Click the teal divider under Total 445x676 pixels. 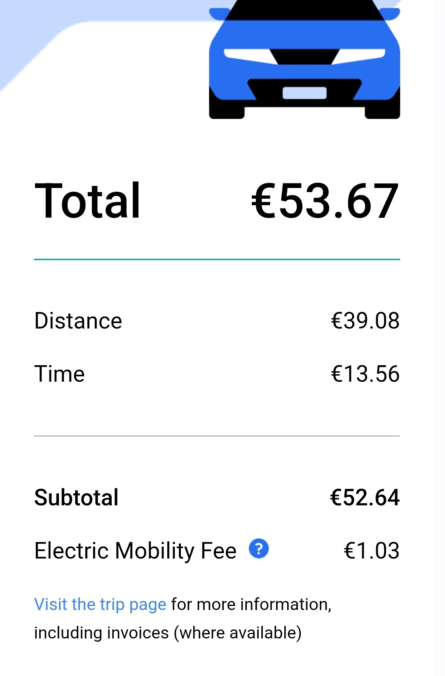(x=217, y=259)
